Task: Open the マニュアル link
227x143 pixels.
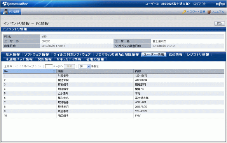Action: [218, 12]
